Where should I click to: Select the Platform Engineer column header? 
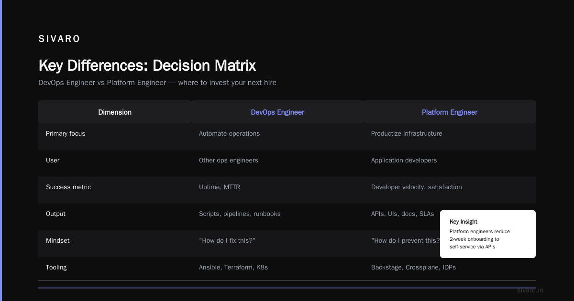pyautogui.click(x=450, y=112)
